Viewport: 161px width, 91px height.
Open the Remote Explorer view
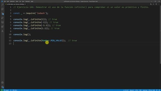[x=3, y=22]
